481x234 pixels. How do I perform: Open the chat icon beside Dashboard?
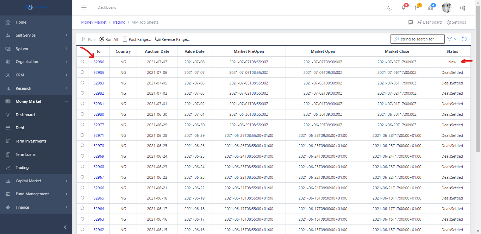pos(411,22)
